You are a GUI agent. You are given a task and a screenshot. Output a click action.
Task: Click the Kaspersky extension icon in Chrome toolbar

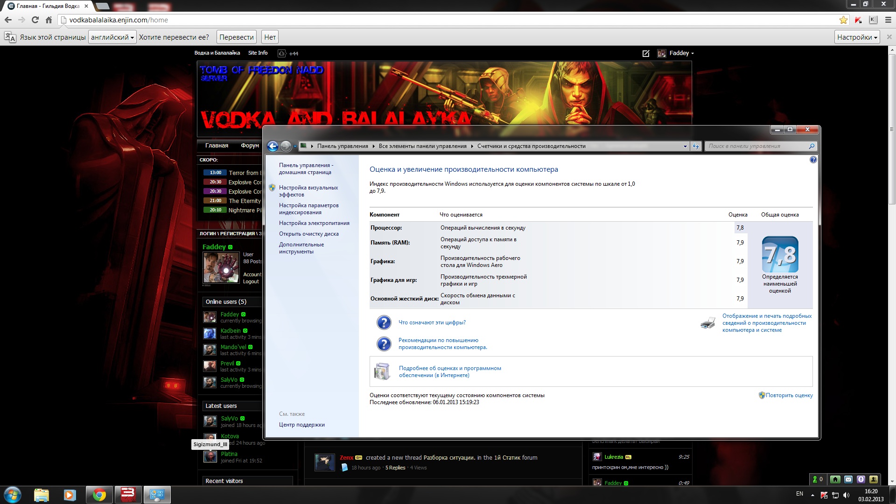[858, 20]
